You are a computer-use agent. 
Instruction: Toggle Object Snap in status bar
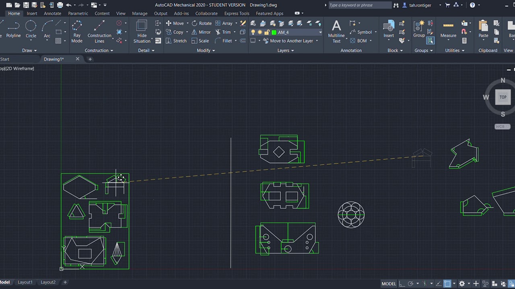447,284
